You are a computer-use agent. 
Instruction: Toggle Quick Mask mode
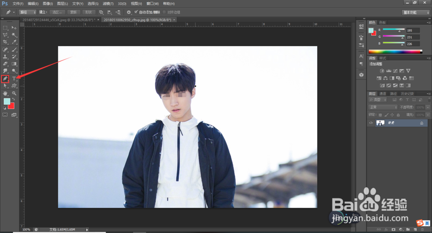pyautogui.click(x=5, y=115)
